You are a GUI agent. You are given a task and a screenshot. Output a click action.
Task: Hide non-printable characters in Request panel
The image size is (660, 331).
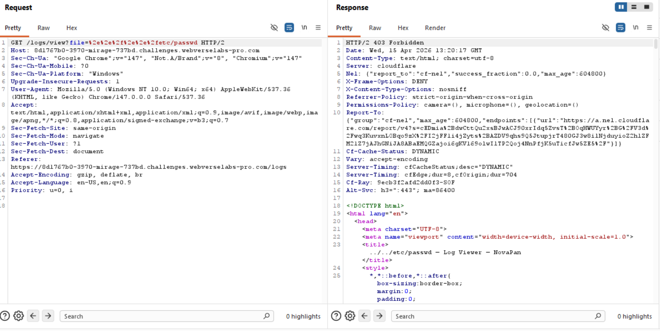(274, 28)
